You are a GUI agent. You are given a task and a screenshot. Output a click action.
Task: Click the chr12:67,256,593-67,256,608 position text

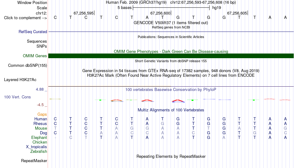pos(196,2)
